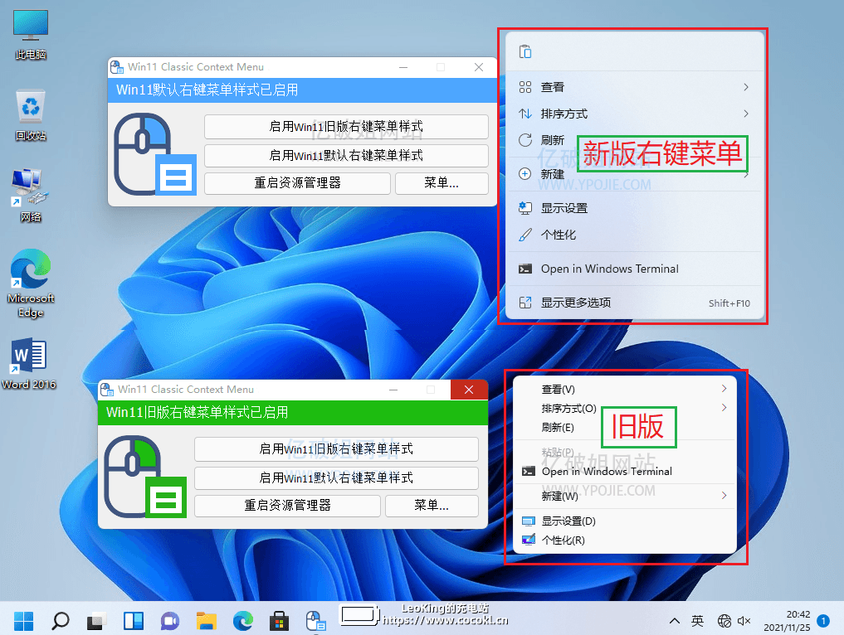Select the 网络 desktop shortcut
The height and width of the screenshot is (635, 844).
coord(31,195)
